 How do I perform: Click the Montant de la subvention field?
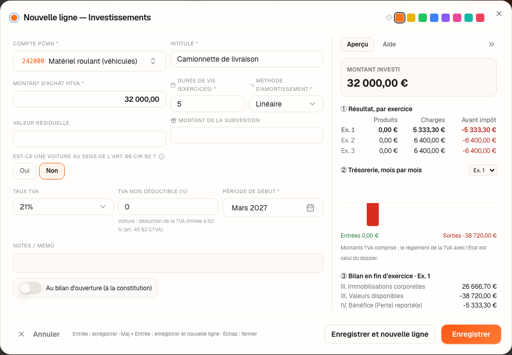(247, 135)
